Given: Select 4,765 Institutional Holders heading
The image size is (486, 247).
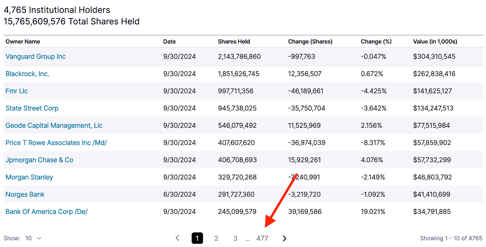Looking at the screenshot, I should pos(57,10).
